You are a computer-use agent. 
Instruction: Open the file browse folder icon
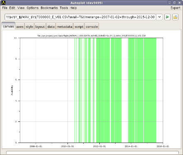click(x=175, y=17)
